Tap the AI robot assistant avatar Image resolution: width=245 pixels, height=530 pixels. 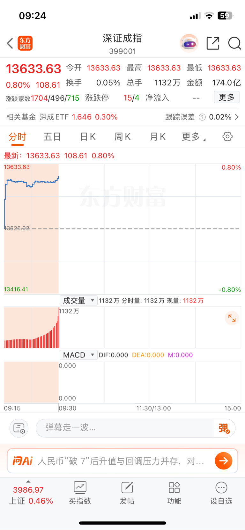click(189, 43)
